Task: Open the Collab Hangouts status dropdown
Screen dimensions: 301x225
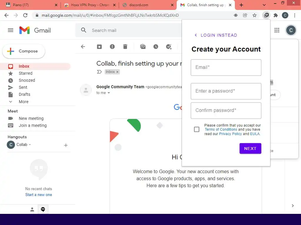Action: [x=30, y=145]
